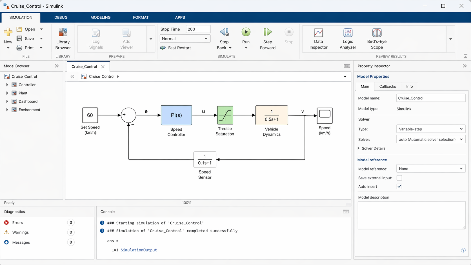Click the Warnings diagnostics row
Image resolution: width=471 pixels, height=265 pixels.
tap(39, 232)
